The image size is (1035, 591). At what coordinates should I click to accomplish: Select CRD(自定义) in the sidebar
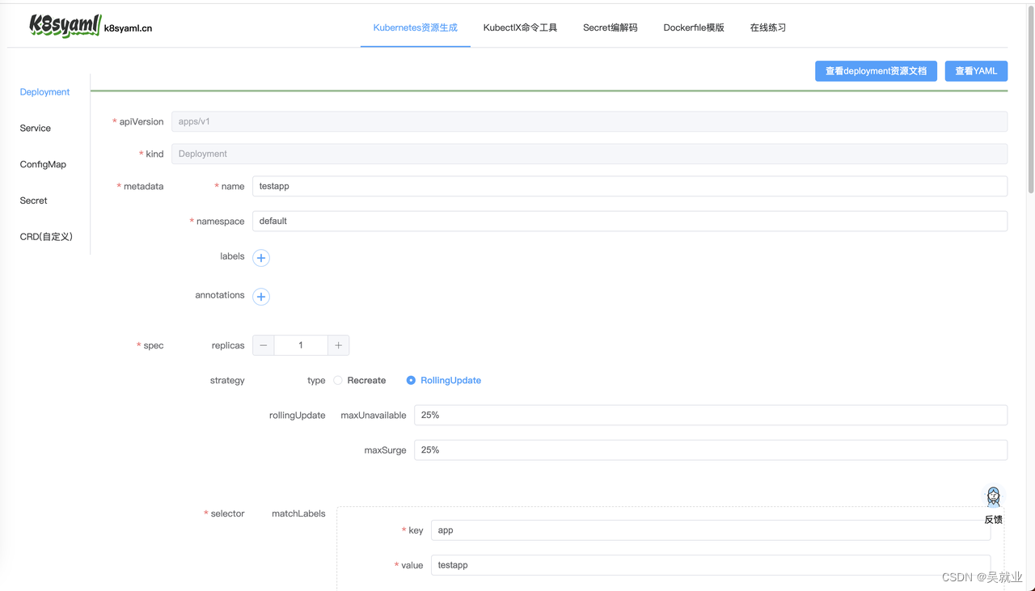pyautogui.click(x=46, y=237)
